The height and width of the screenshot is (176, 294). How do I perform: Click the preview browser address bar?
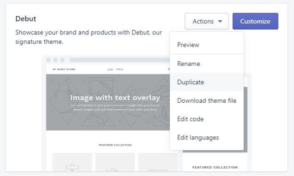coord(120,60)
